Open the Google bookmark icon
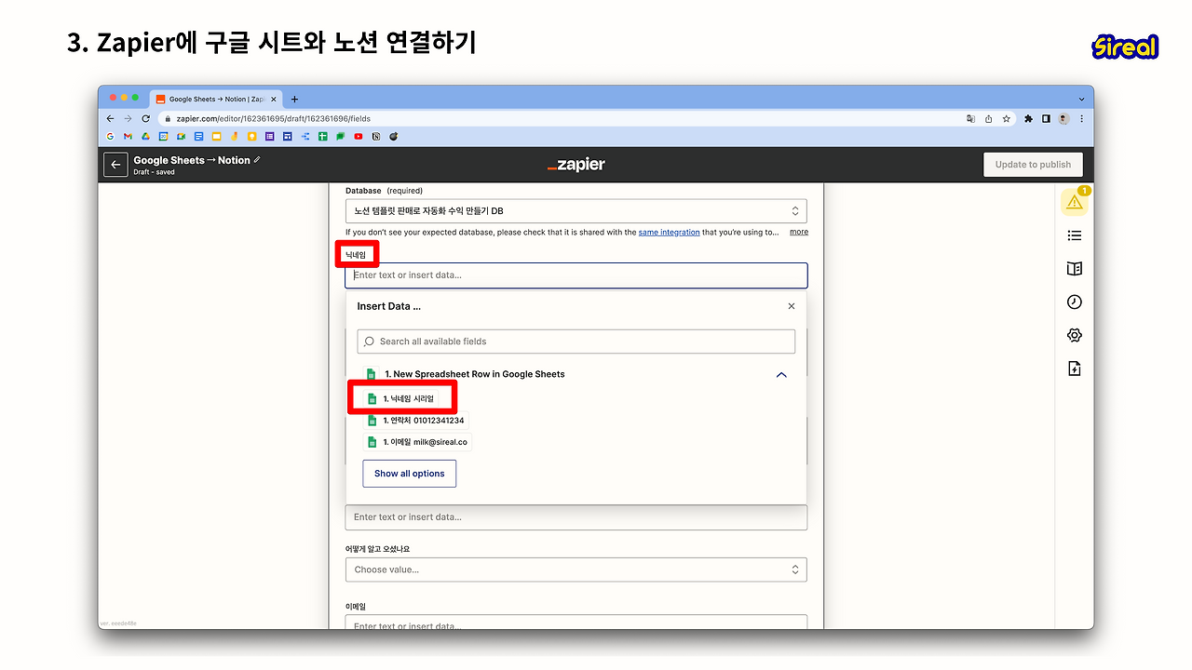 pos(110,137)
